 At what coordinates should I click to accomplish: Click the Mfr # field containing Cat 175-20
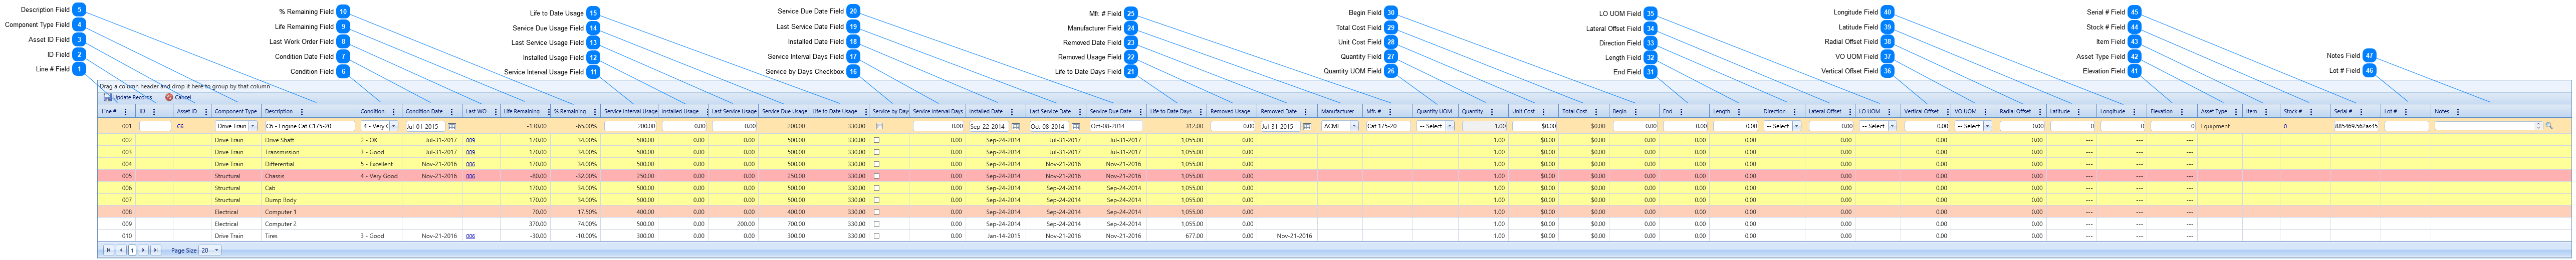pos(1388,127)
